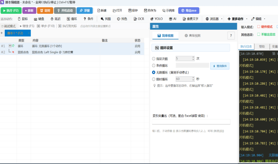This screenshot has height=164, width=278.
Task: Add a YOLO detection action
Action: coord(157,19)
